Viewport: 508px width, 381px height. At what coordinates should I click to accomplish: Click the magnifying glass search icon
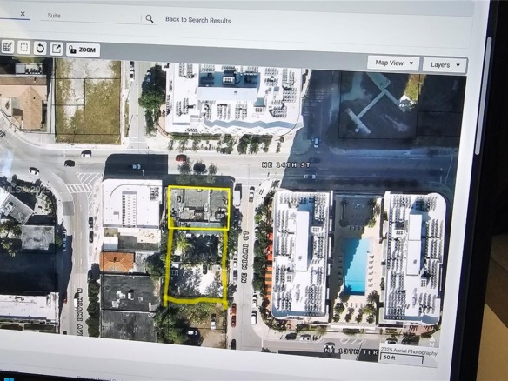coord(150,19)
